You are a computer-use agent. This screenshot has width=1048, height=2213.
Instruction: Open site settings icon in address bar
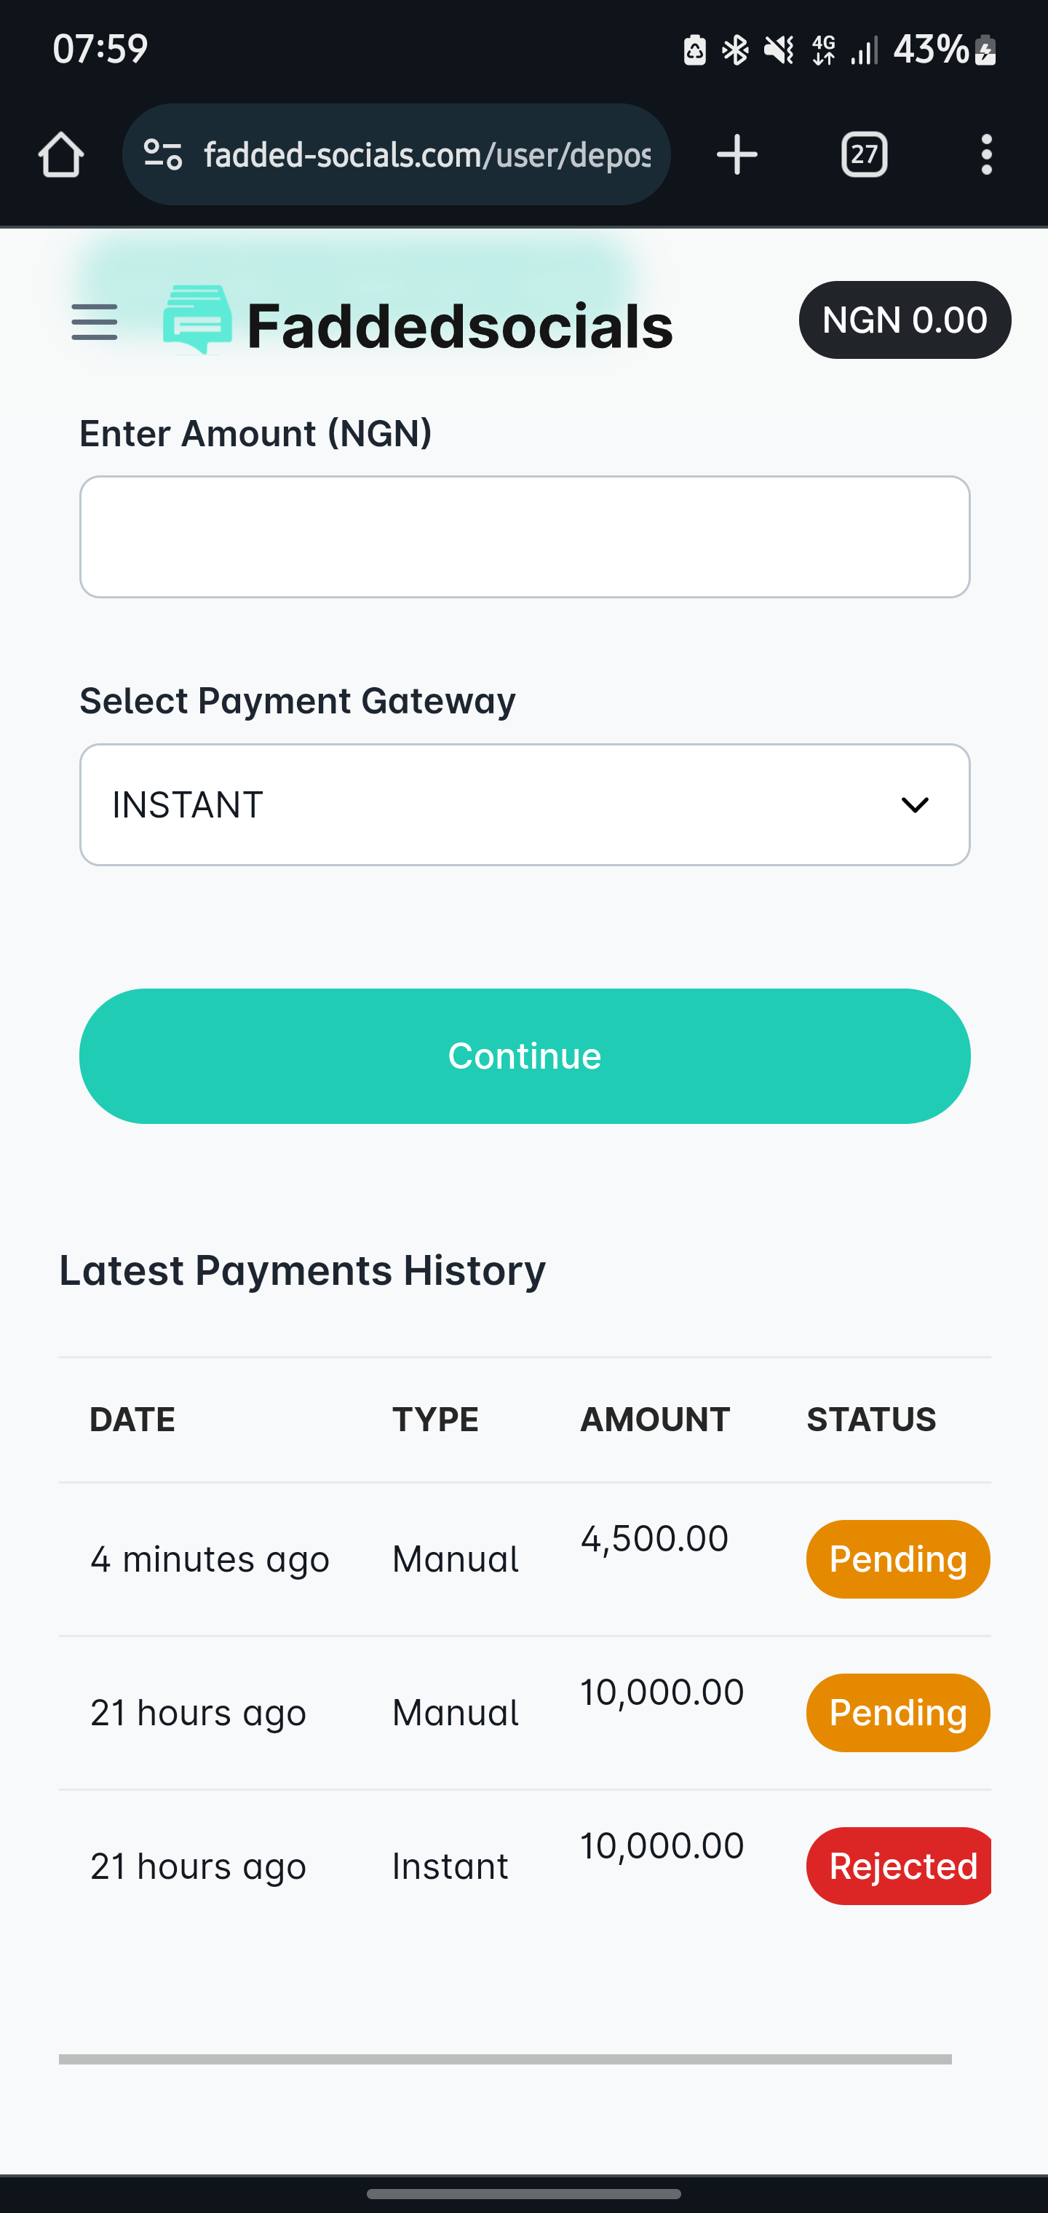point(163,156)
